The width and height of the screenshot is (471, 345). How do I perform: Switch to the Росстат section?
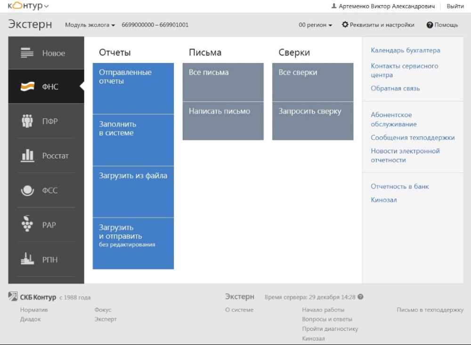46,156
